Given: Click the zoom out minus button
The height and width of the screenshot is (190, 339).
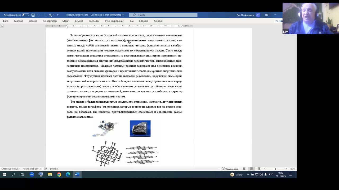Looking at the screenshot, I should click(264, 169).
